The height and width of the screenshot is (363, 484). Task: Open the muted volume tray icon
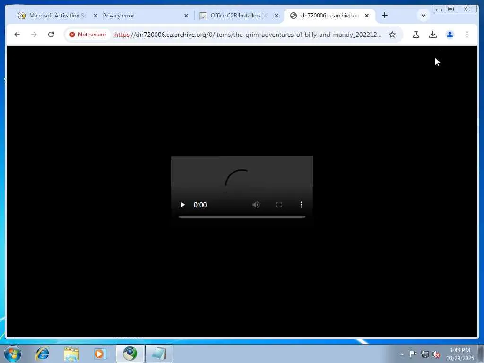(436, 354)
